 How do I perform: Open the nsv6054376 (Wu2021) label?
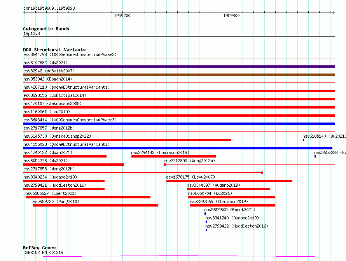click(x=45, y=161)
